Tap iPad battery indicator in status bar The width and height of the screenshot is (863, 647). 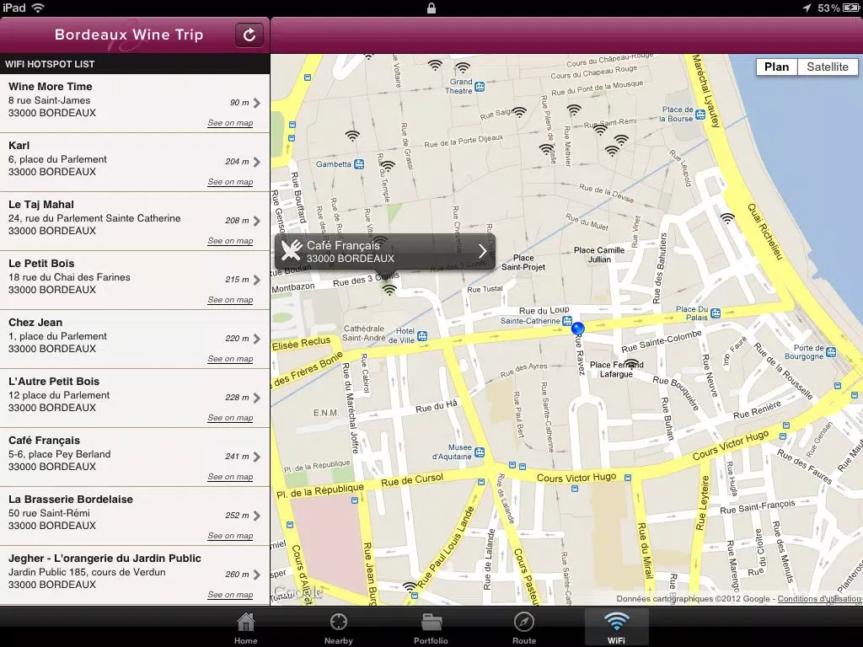tap(850, 8)
